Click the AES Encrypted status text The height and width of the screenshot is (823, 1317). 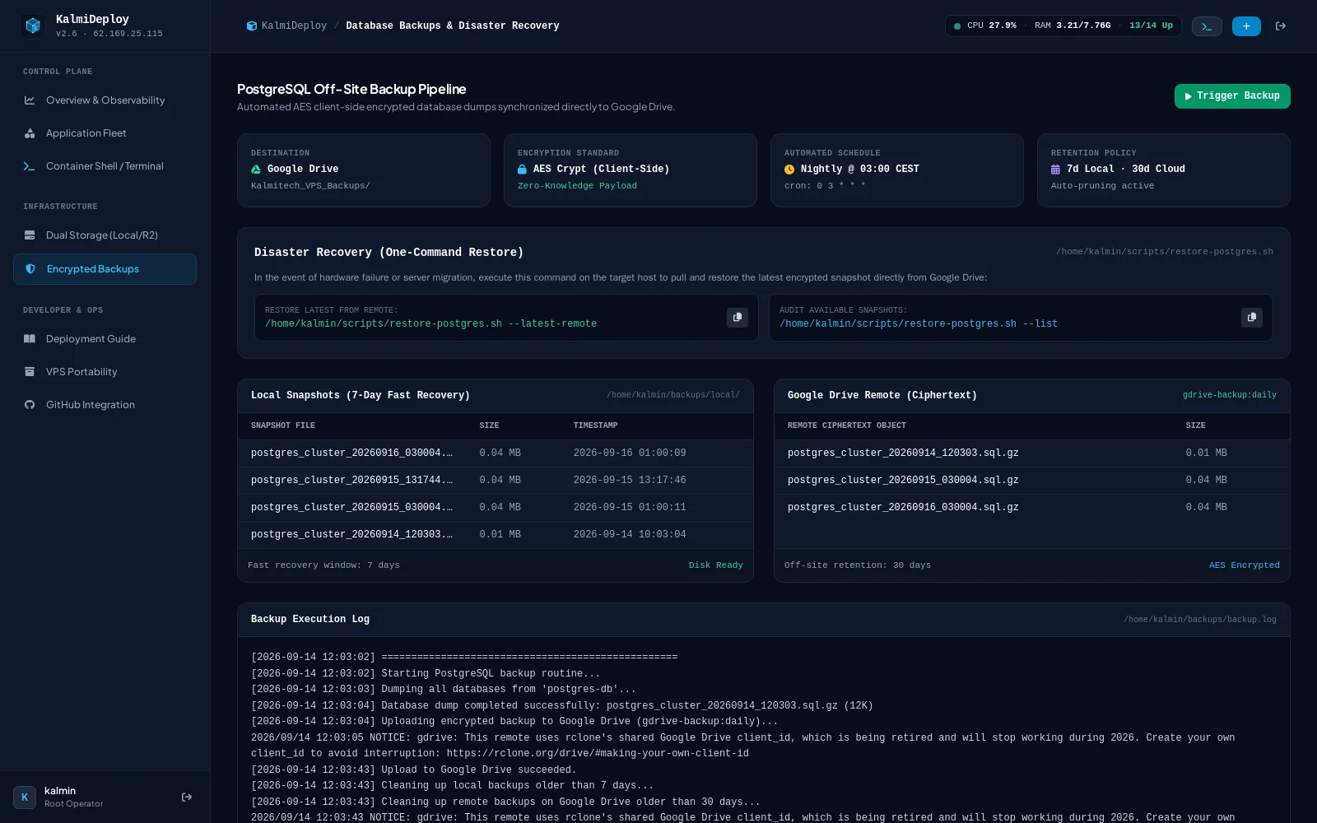pyautogui.click(x=1245, y=565)
